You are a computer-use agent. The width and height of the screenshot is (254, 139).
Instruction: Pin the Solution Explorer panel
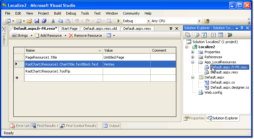click(242, 28)
